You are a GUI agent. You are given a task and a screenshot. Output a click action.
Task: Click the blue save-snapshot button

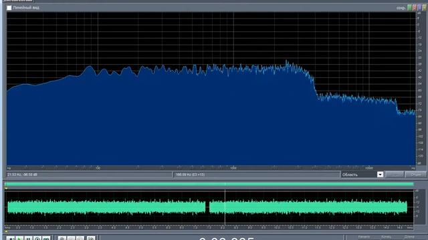(x=419, y=8)
